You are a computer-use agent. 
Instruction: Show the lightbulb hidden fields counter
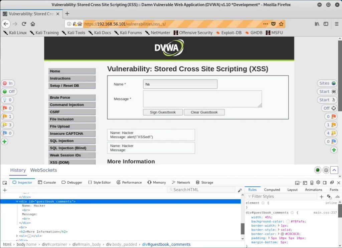click(8, 100)
